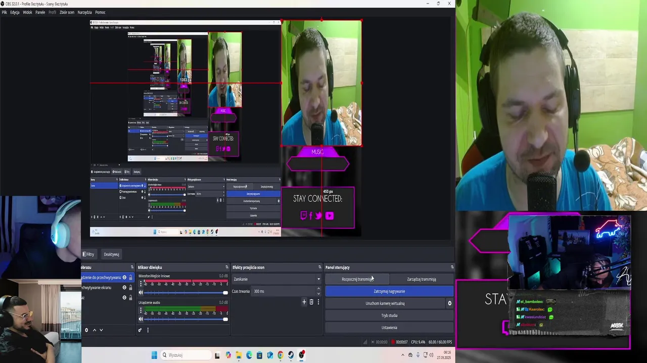The image size is (647, 363).
Task: Open the Panele menu
Action: coord(40,12)
